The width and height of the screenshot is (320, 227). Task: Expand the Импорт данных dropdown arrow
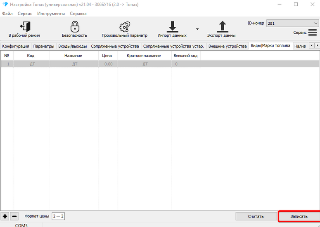click(197, 29)
